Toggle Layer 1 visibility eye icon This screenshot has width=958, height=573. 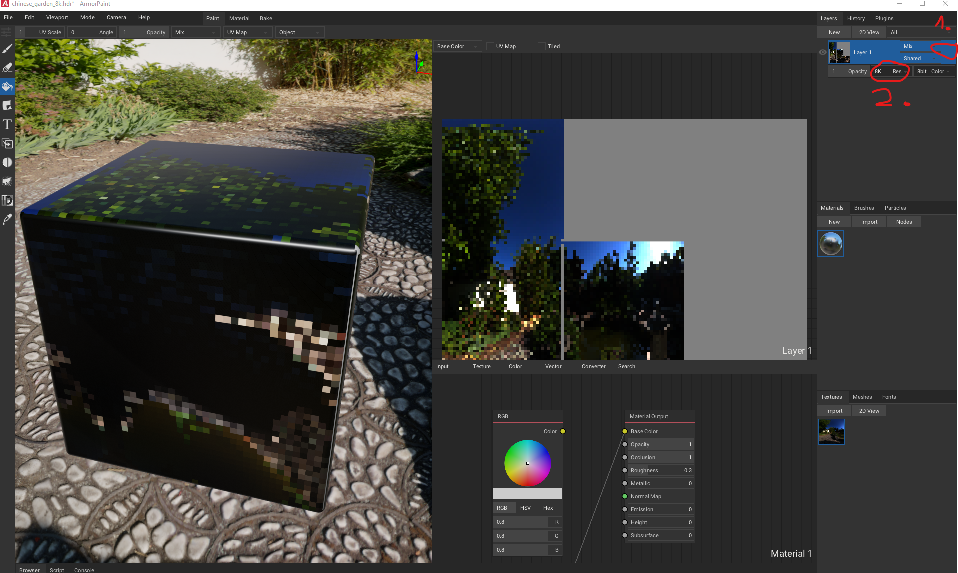823,52
